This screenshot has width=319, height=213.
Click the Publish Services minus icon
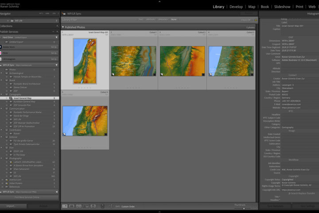tap(53, 32)
